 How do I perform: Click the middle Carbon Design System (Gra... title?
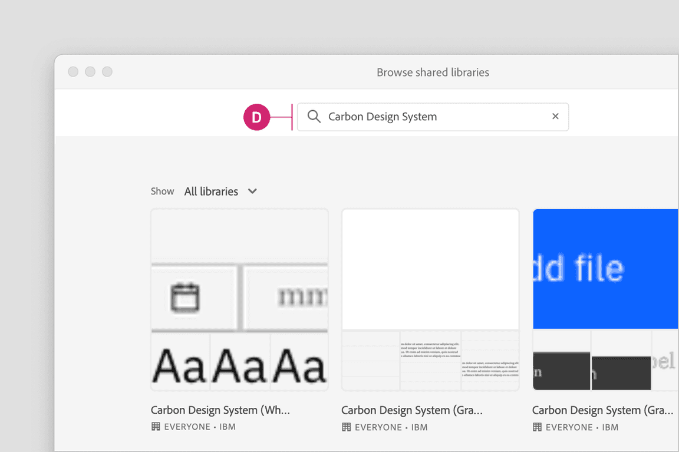tap(411, 410)
